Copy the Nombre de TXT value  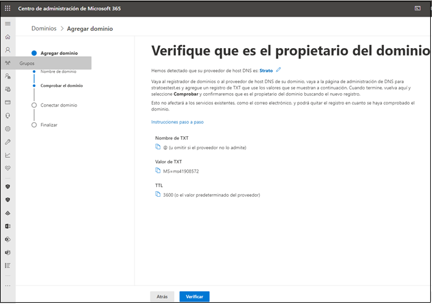[x=158, y=147]
